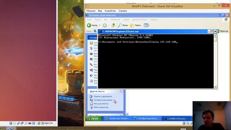Click the ping 192.168.100 command line

[x=138, y=42]
